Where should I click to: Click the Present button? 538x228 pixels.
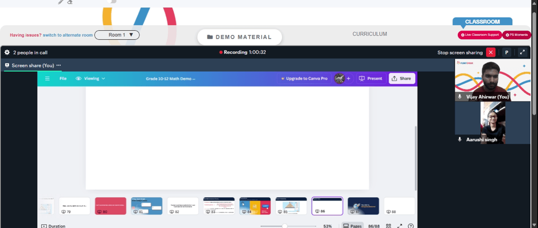371,78
